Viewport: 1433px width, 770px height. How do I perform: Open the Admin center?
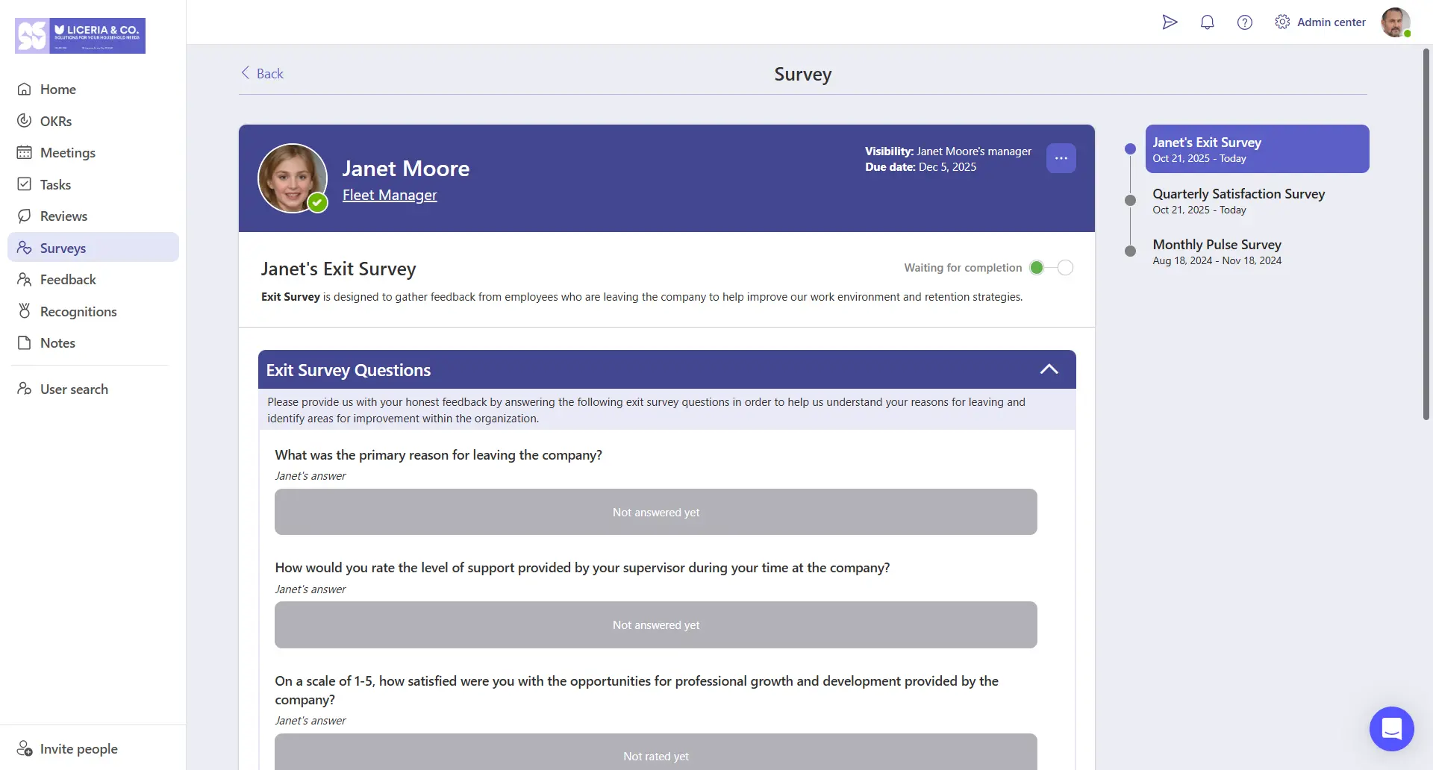click(x=1331, y=22)
